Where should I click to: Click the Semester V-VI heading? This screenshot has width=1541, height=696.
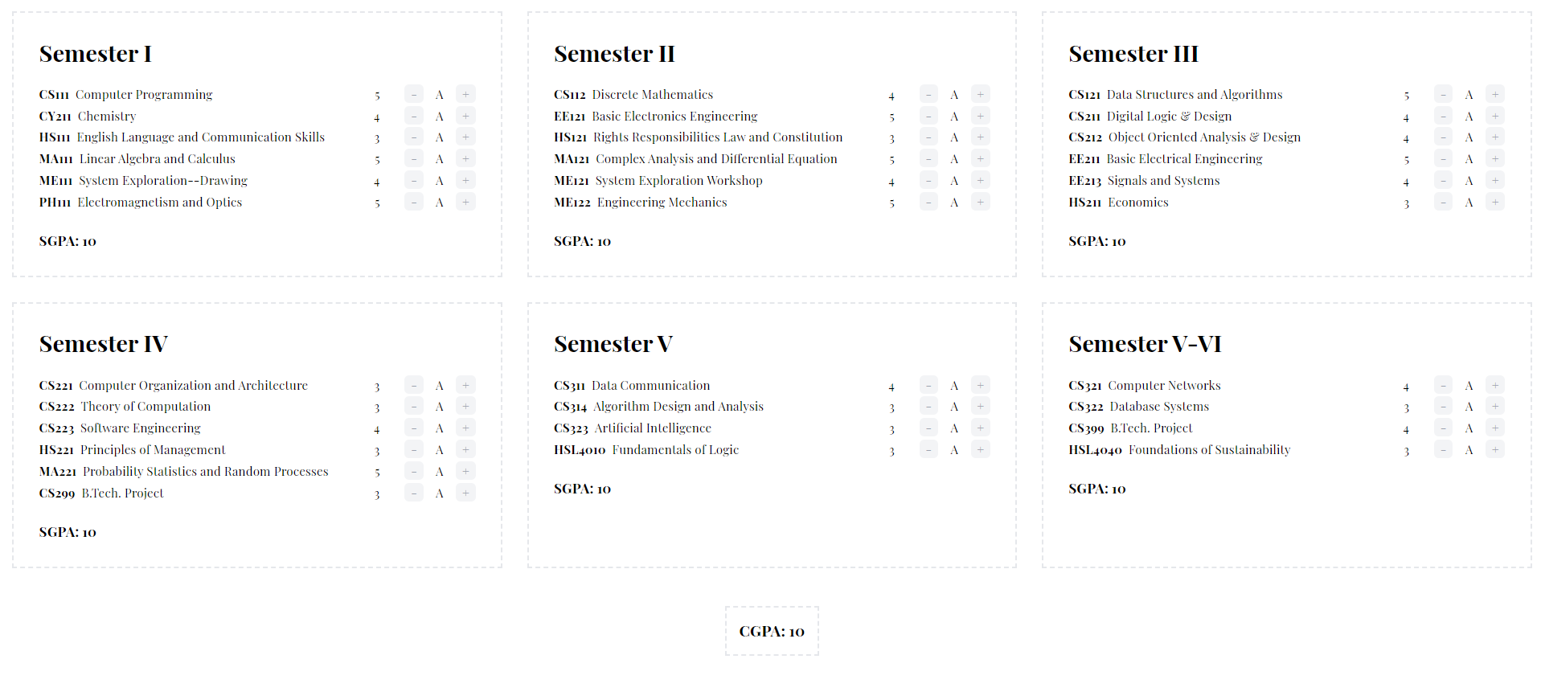click(1145, 344)
